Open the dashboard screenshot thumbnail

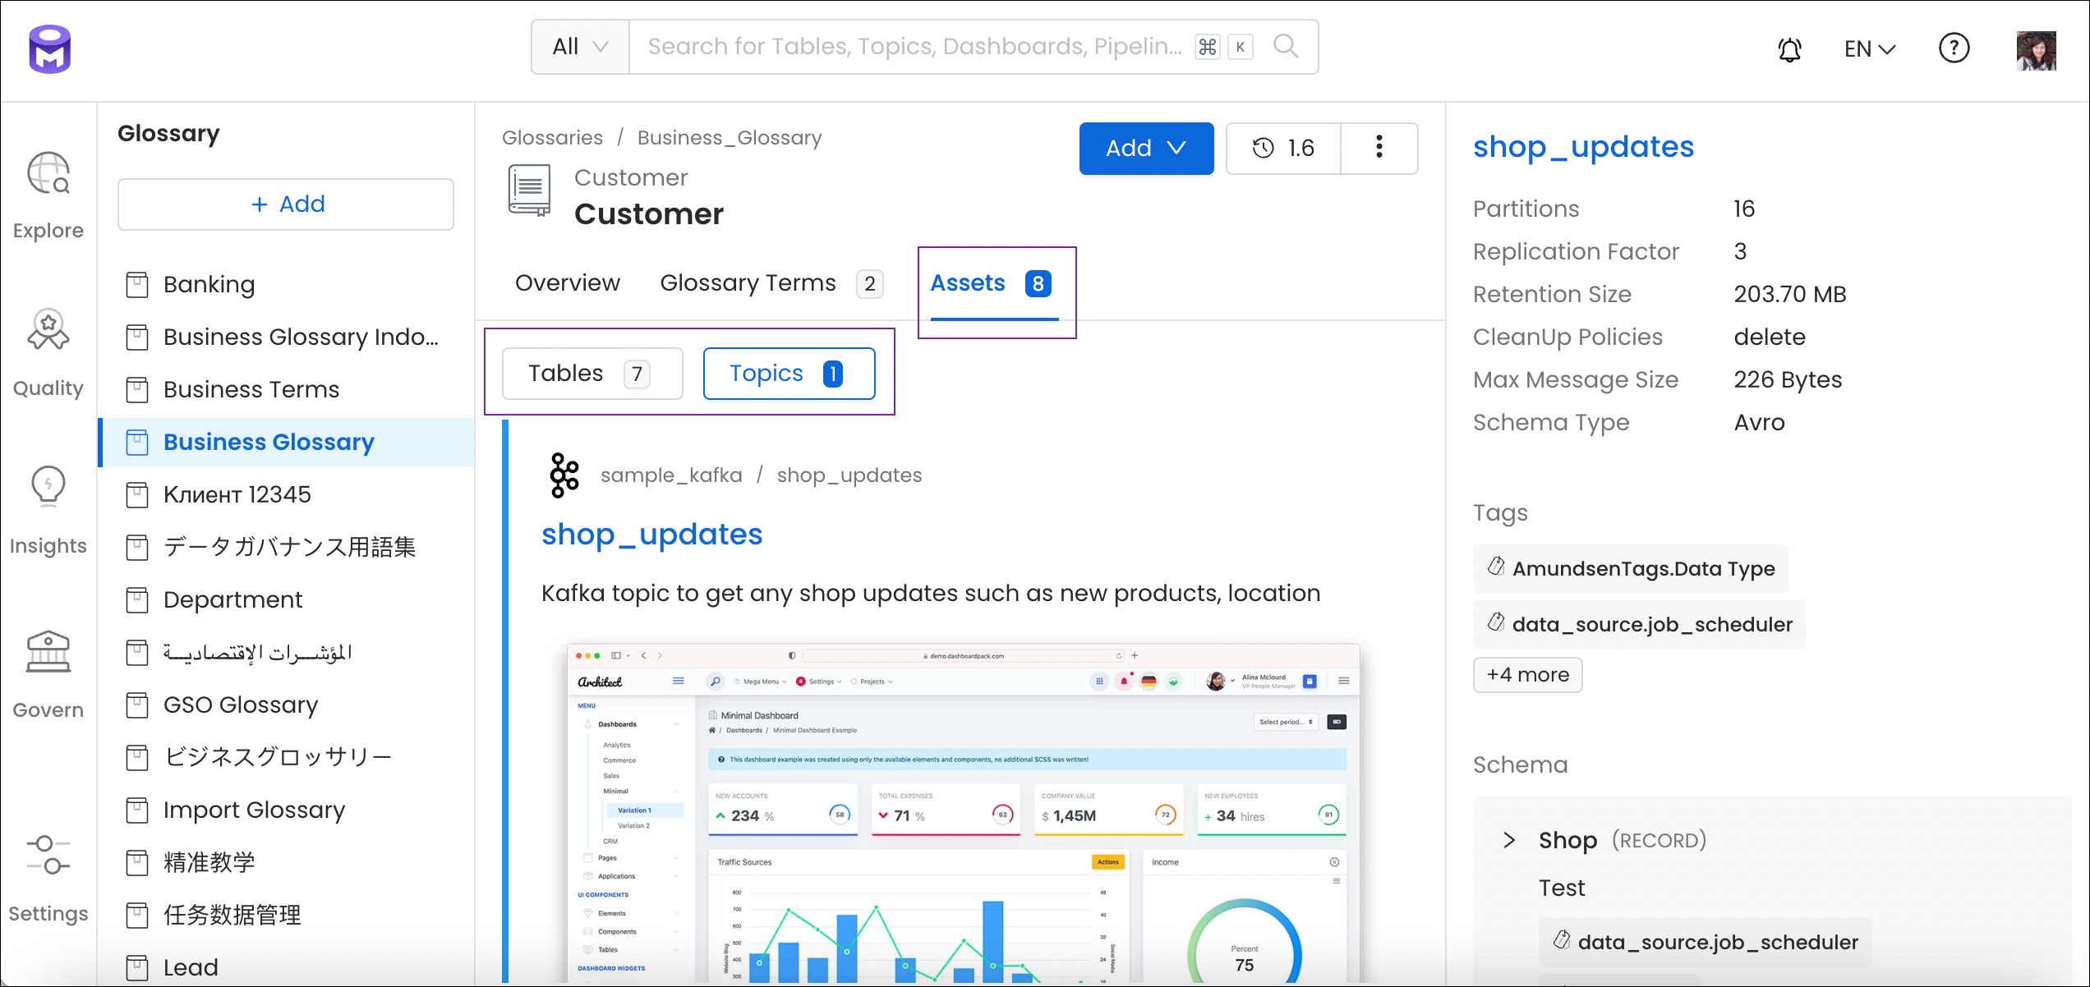click(x=964, y=813)
